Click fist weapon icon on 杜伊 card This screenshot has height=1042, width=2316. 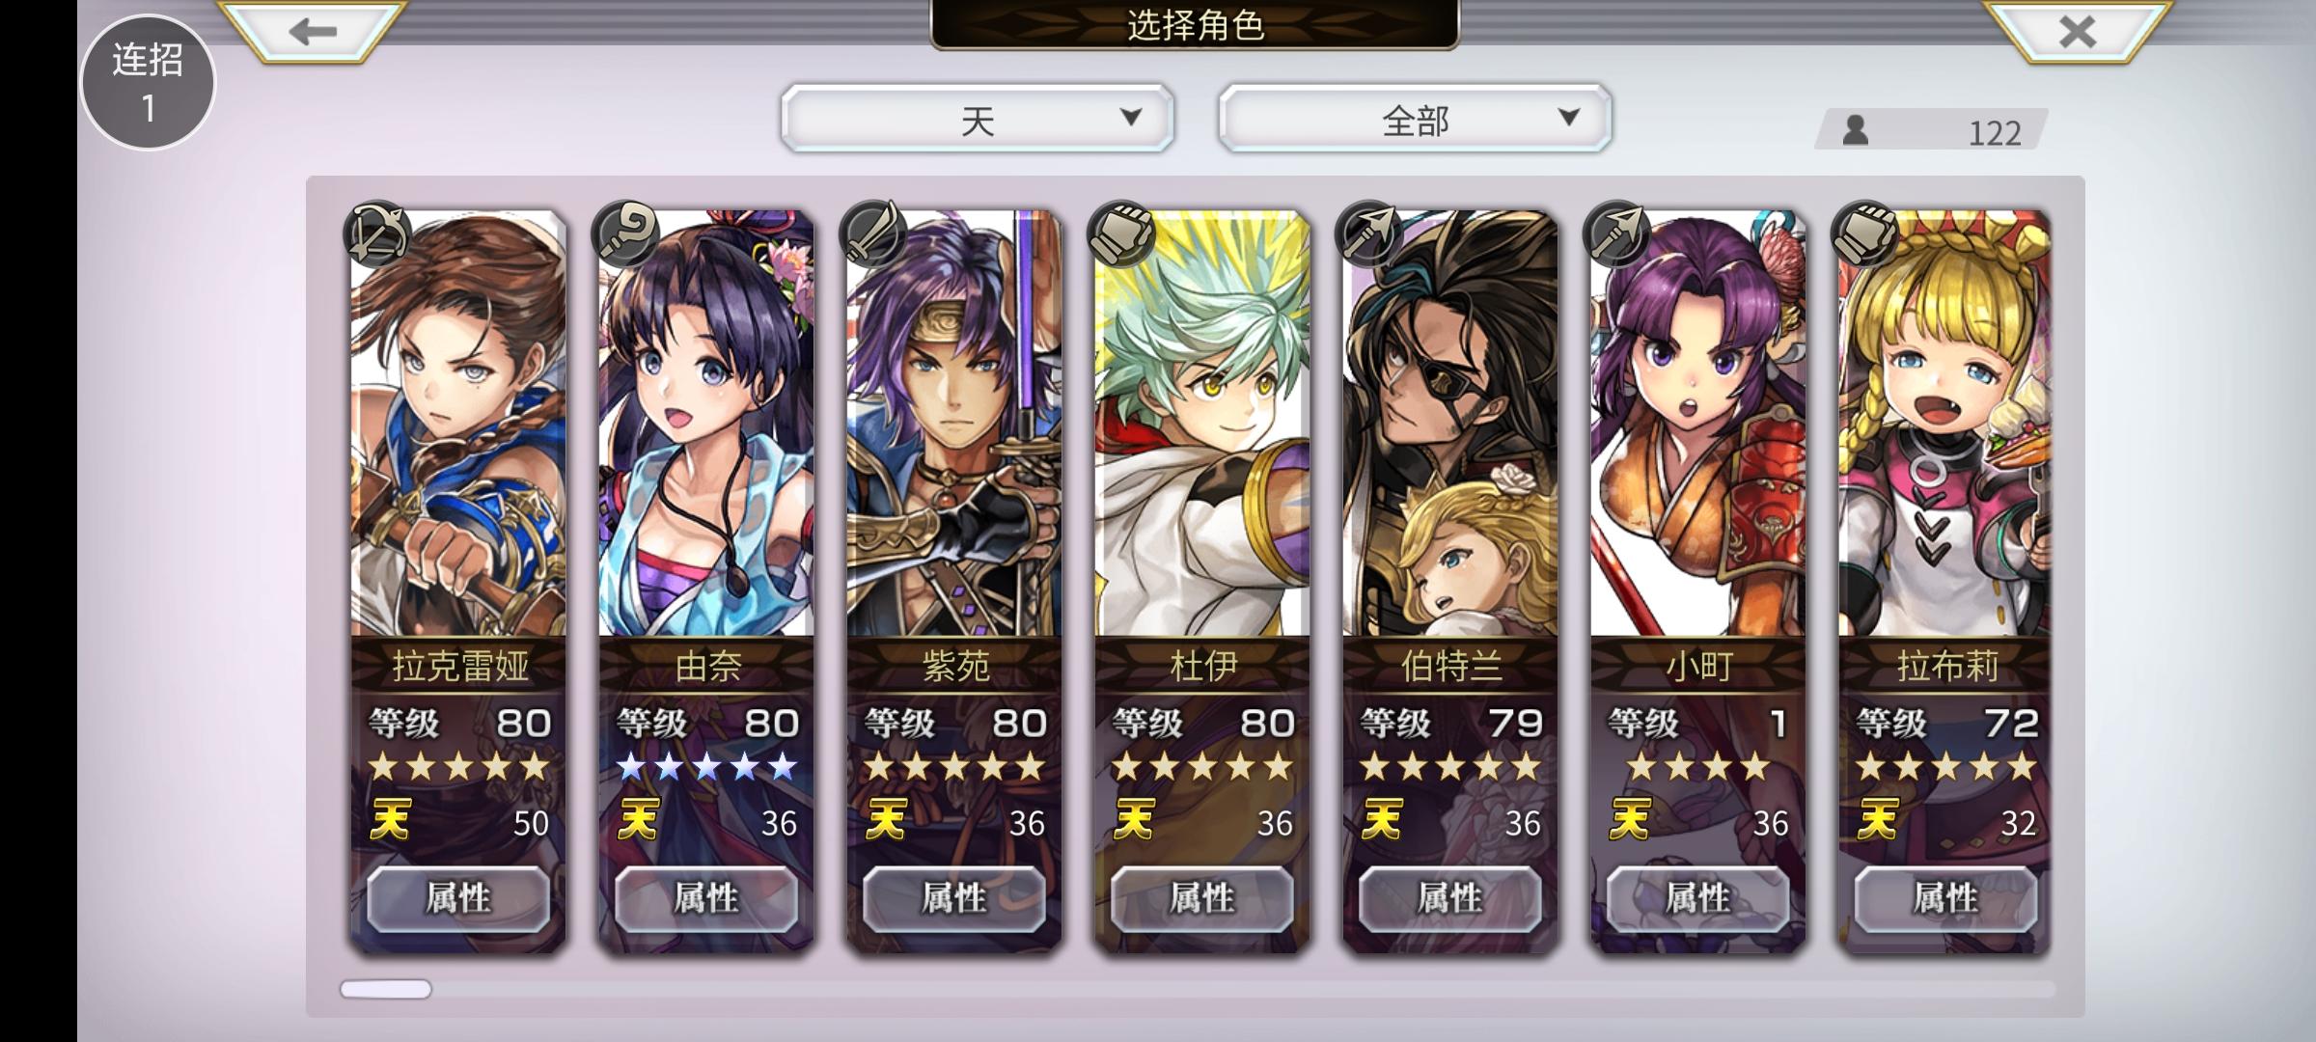[1121, 234]
